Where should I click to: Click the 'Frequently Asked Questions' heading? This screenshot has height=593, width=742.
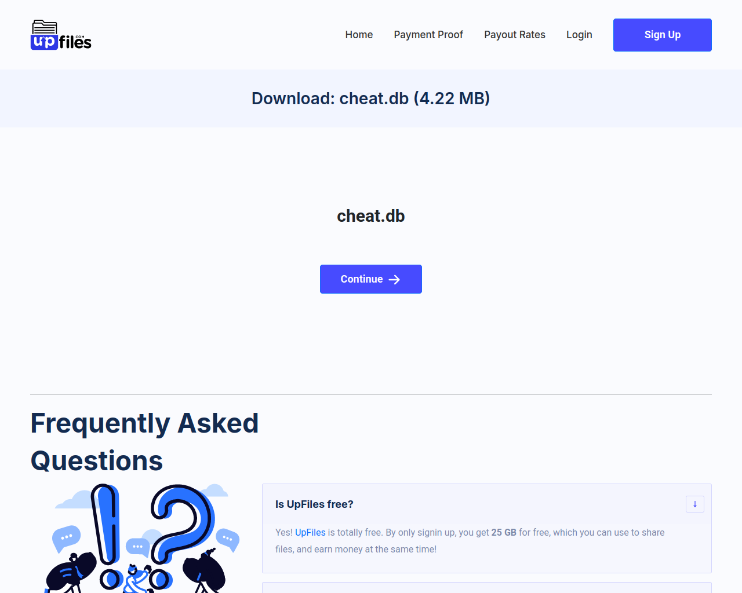point(144,442)
